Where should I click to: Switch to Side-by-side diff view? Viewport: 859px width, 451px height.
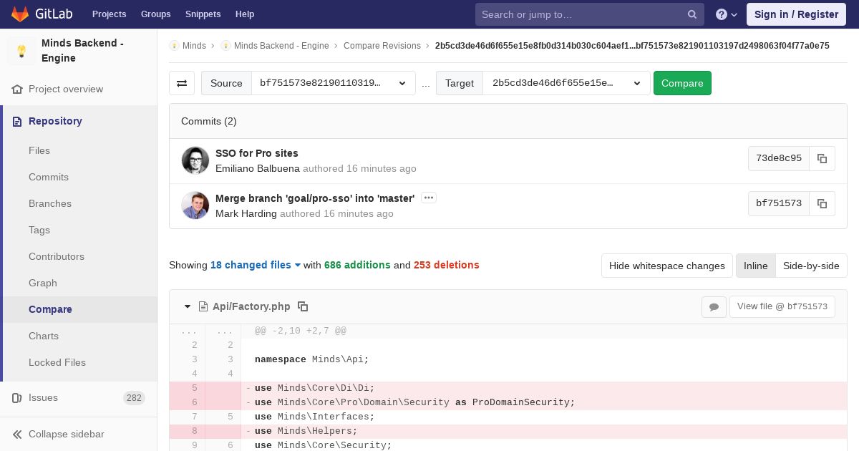[x=811, y=266]
